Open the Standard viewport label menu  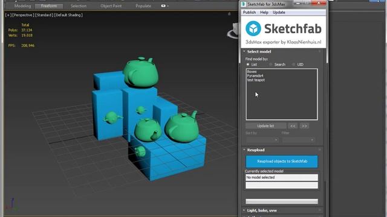(44, 15)
